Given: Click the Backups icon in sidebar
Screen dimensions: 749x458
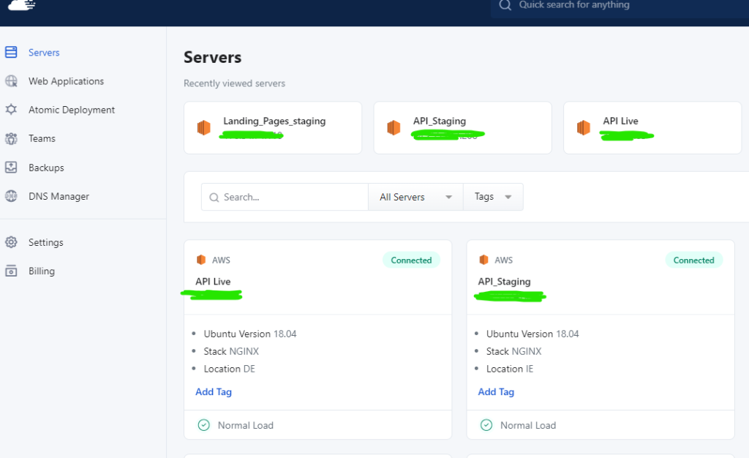Looking at the screenshot, I should [11, 168].
